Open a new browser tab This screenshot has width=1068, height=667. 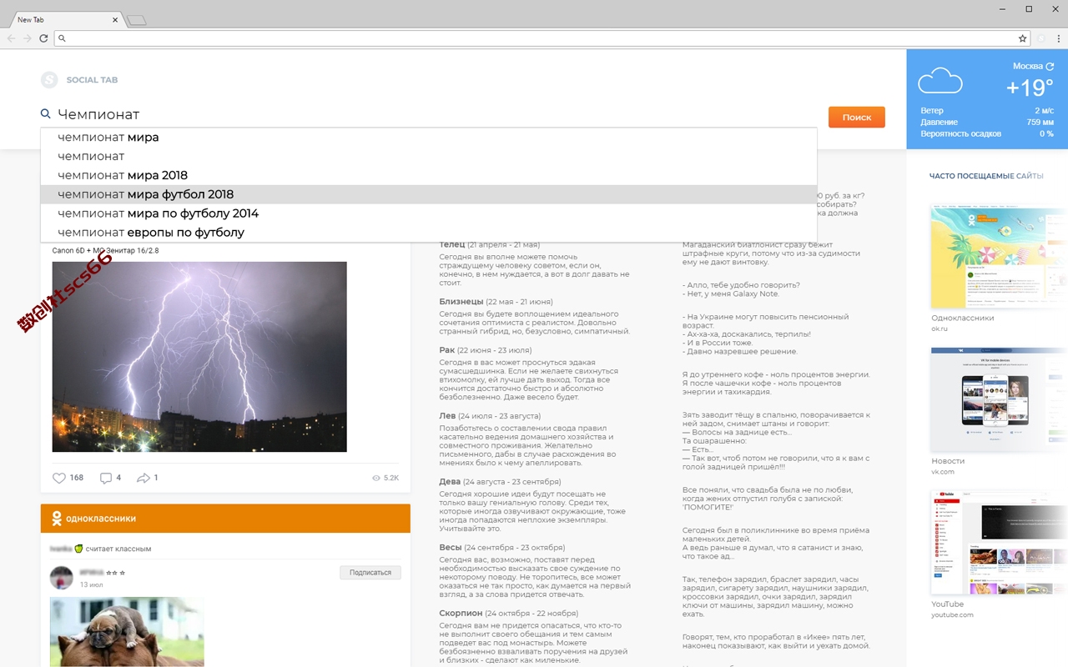point(137,20)
